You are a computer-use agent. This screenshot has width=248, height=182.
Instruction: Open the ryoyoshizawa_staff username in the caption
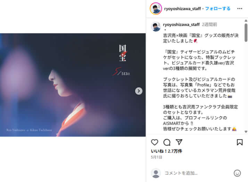pos(181,25)
